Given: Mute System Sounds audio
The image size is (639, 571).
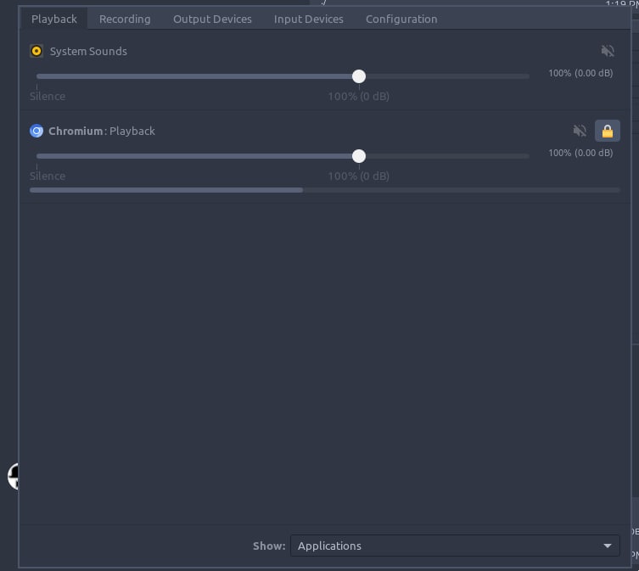Looking at the screenshot, I should click(608, 51).
